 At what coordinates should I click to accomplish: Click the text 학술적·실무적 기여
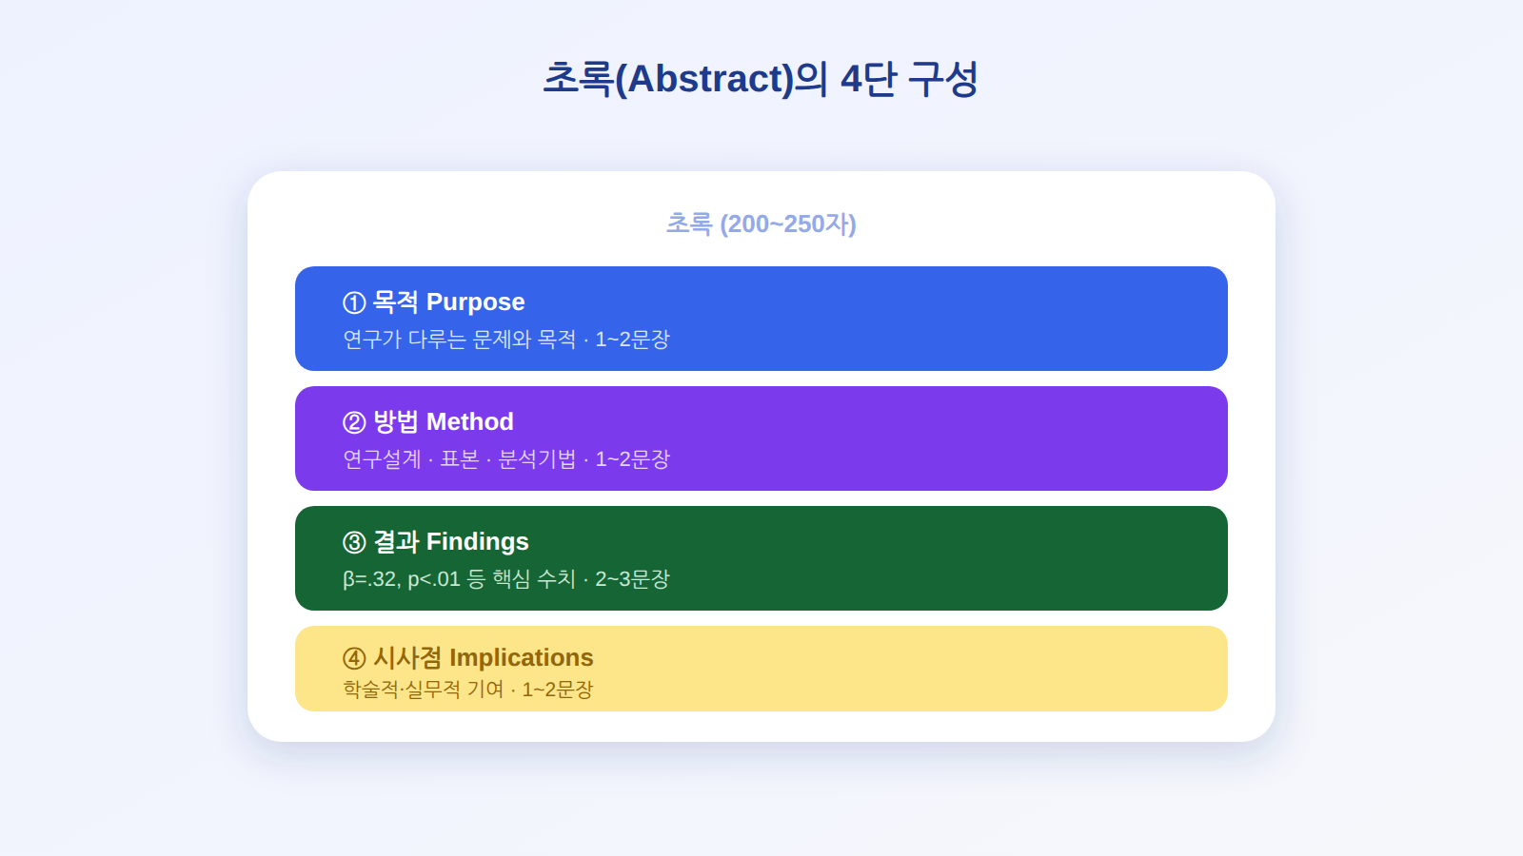tap(424, 690)
